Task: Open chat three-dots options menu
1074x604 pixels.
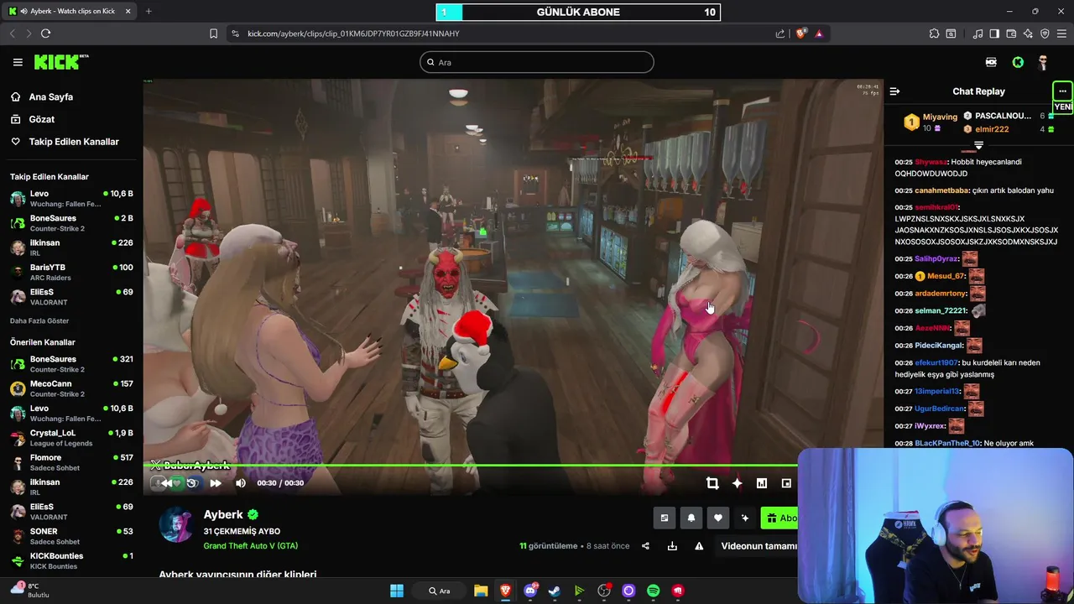Action: [x=1062, y=91]
